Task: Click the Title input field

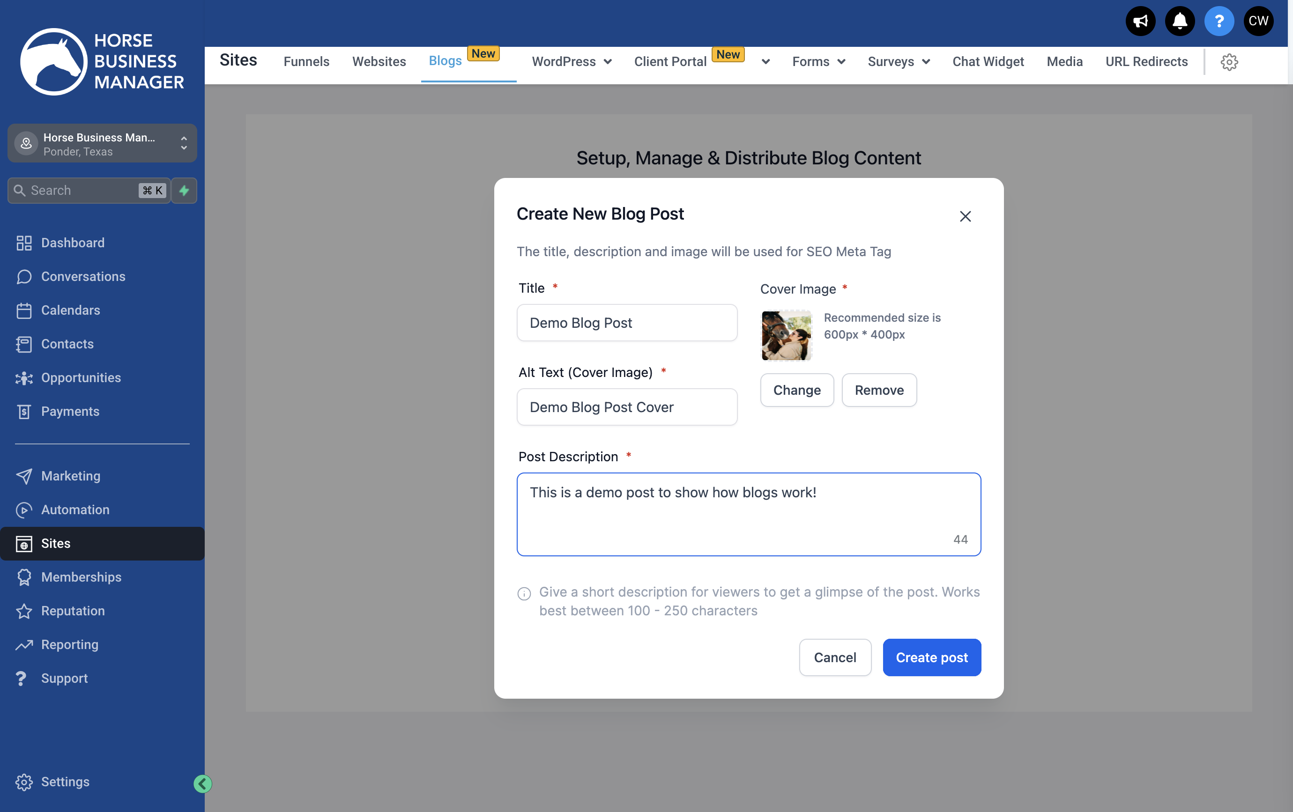Action: pos(627,323)
